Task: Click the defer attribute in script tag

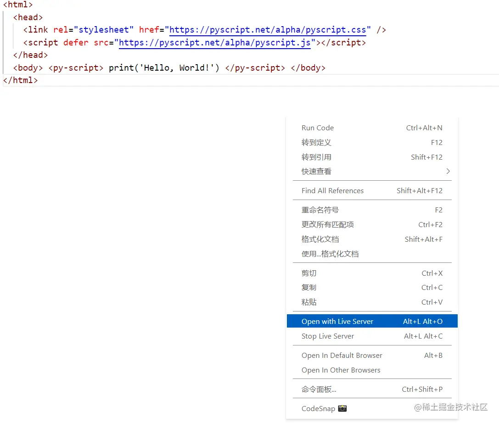Action: [76, 42]
